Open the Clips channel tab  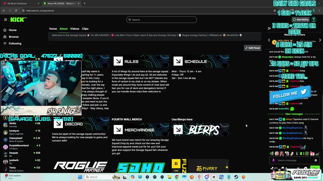[85, 29]
